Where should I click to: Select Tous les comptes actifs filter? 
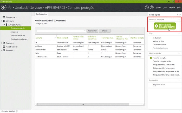[x=162, y=61]
